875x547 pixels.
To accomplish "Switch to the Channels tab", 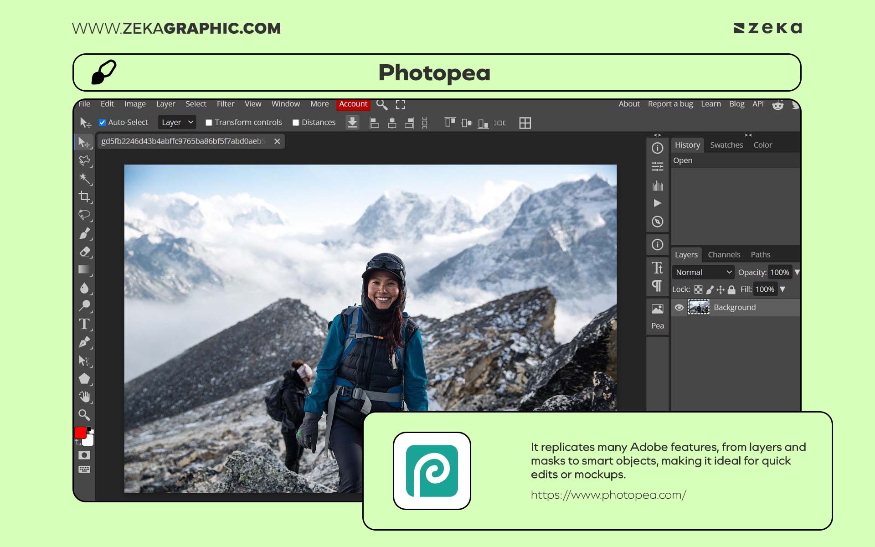I will (x=724, y=254).
